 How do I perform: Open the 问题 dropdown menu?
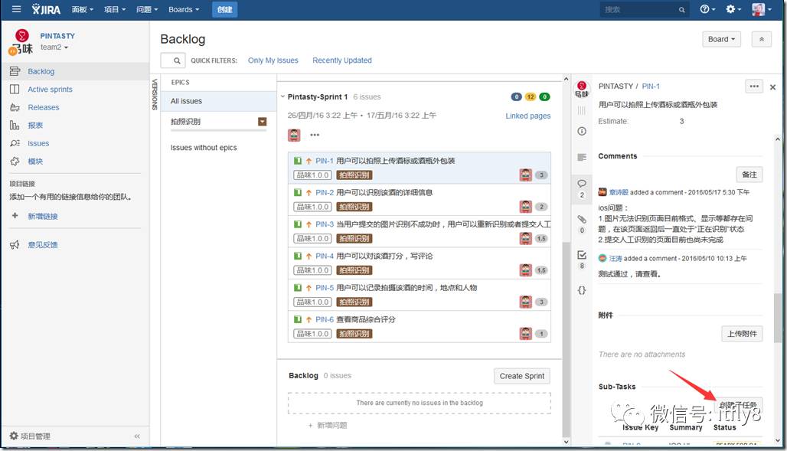coord(147,9)
